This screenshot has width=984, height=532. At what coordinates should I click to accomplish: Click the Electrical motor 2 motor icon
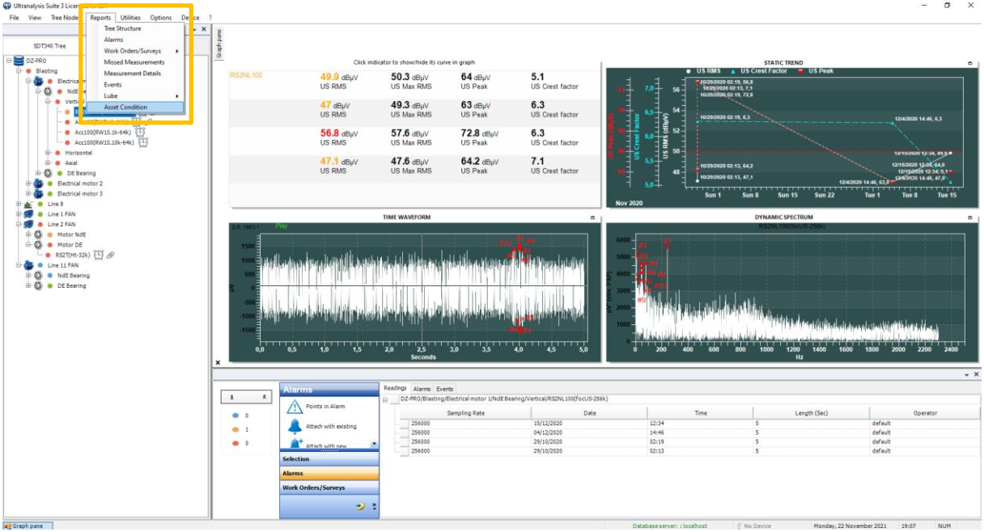pos(37,184)
